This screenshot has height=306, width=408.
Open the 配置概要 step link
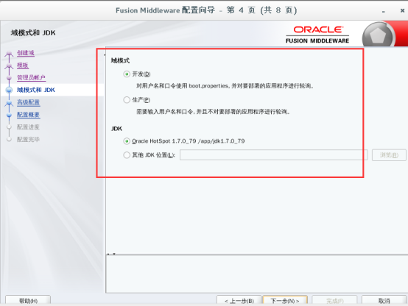[x=29, y=115]
